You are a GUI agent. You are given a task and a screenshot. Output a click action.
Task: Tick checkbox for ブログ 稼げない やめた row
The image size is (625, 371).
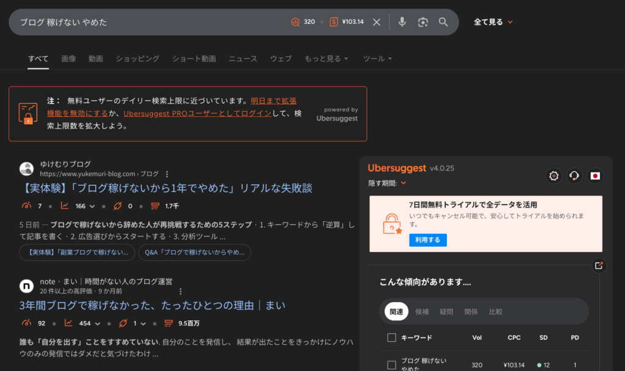(391, 365)
